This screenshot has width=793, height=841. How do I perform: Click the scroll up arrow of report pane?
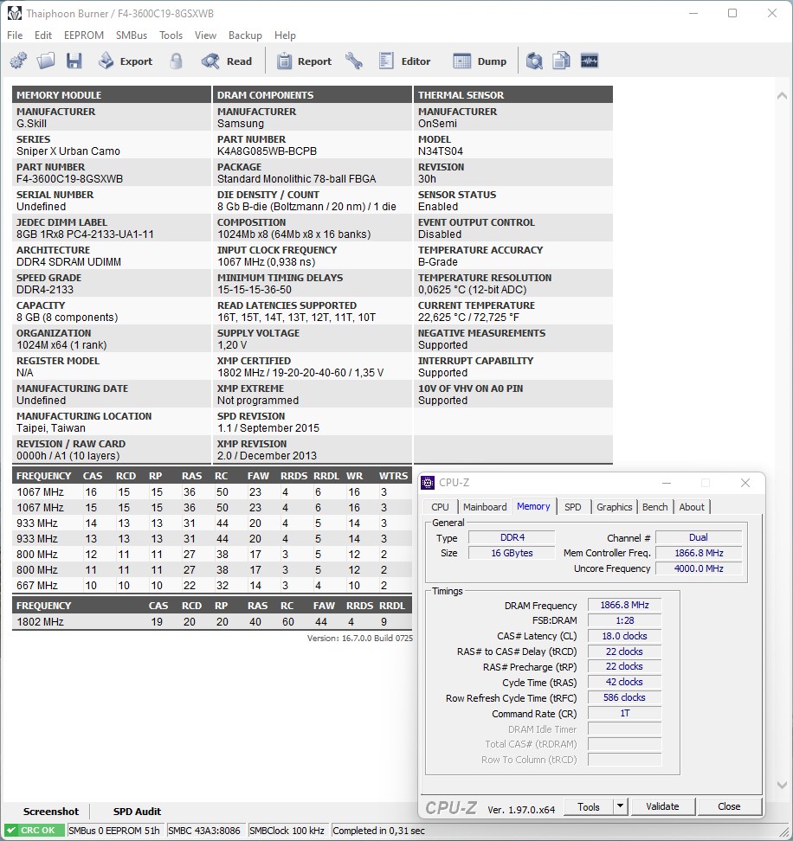(x=782, y=96)
